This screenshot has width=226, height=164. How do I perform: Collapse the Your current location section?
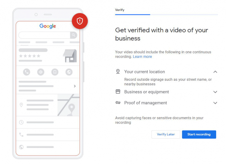point(215,72)
